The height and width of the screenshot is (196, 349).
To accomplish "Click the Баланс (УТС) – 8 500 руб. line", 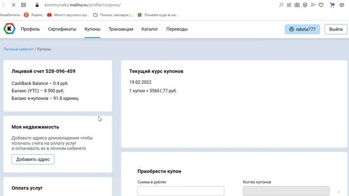I will [38, 91].
